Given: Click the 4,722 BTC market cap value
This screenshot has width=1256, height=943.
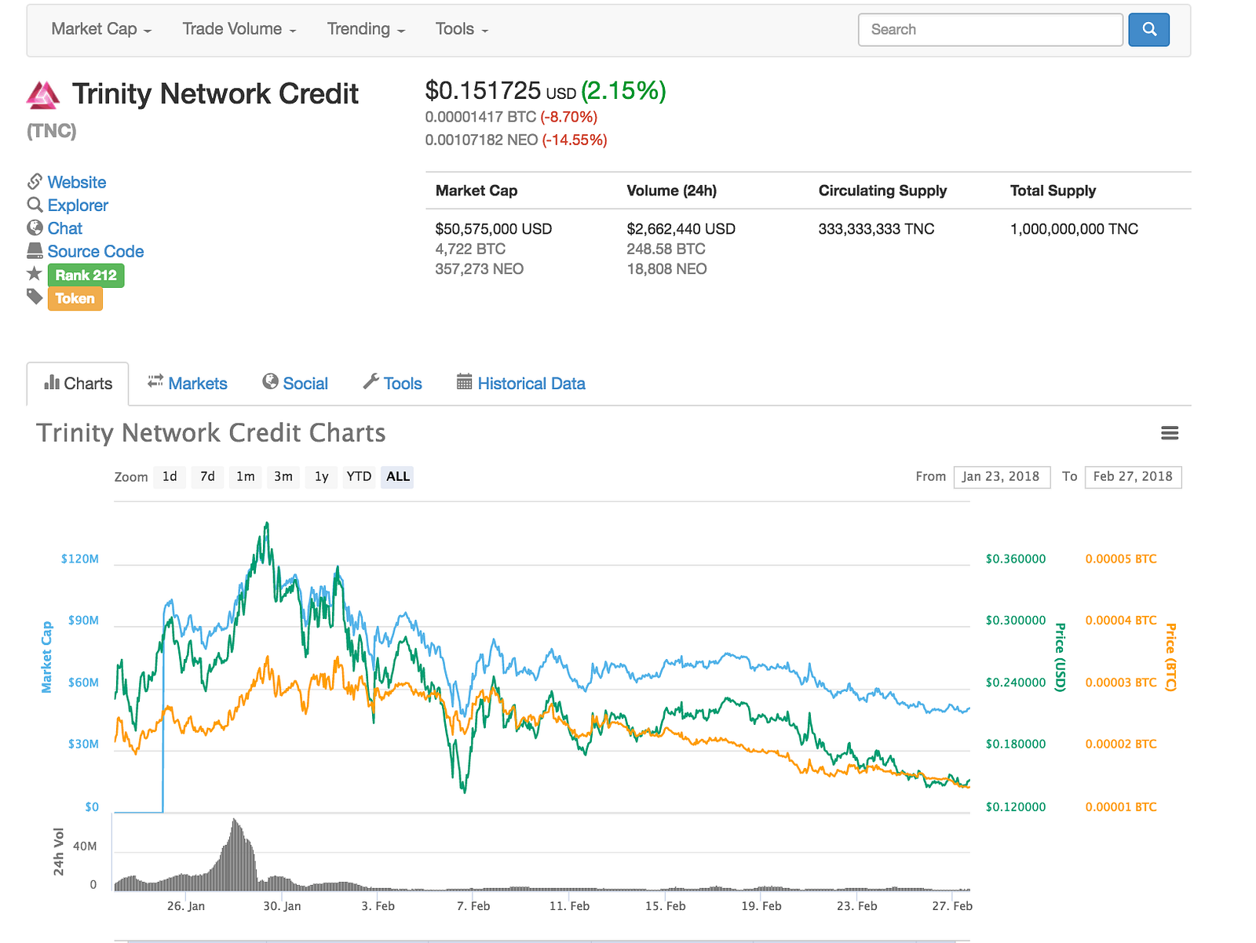Looking at the screenshot, I should (x=471, y=249).
